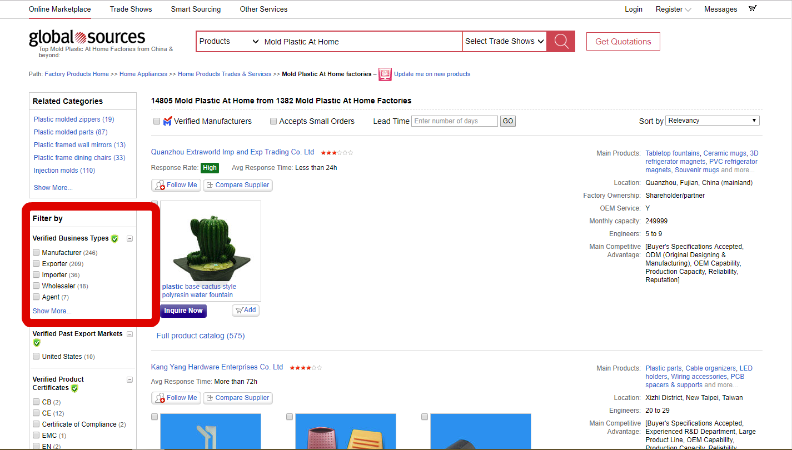
Task: Open the Smart Sourcing tab
Action: (196, 9)
